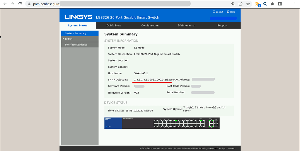This screenshot has width=300, height=151.
Task: Bookmark this page with star
Action: tap(248, 4)
